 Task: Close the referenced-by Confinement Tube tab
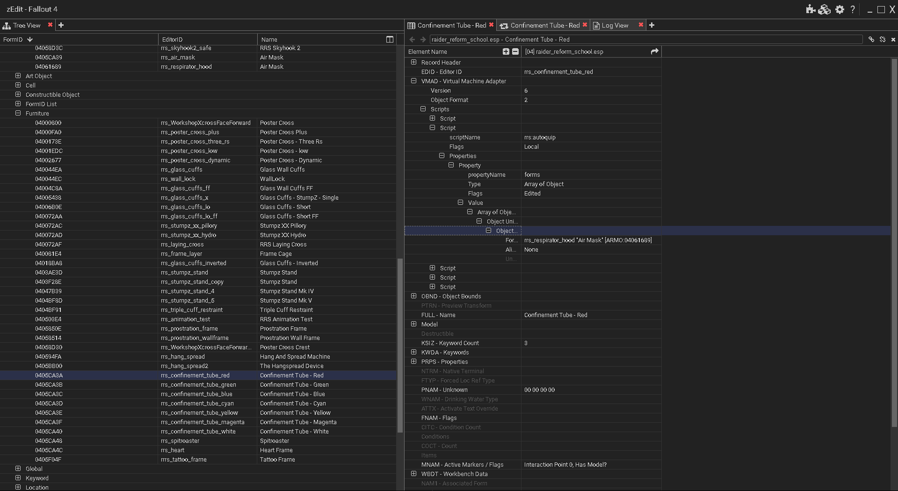[585, 25]
